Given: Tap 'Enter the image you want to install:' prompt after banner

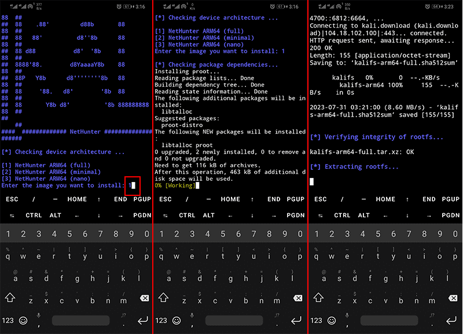Looking at the screenshot, I should click(x=63, y=185).
